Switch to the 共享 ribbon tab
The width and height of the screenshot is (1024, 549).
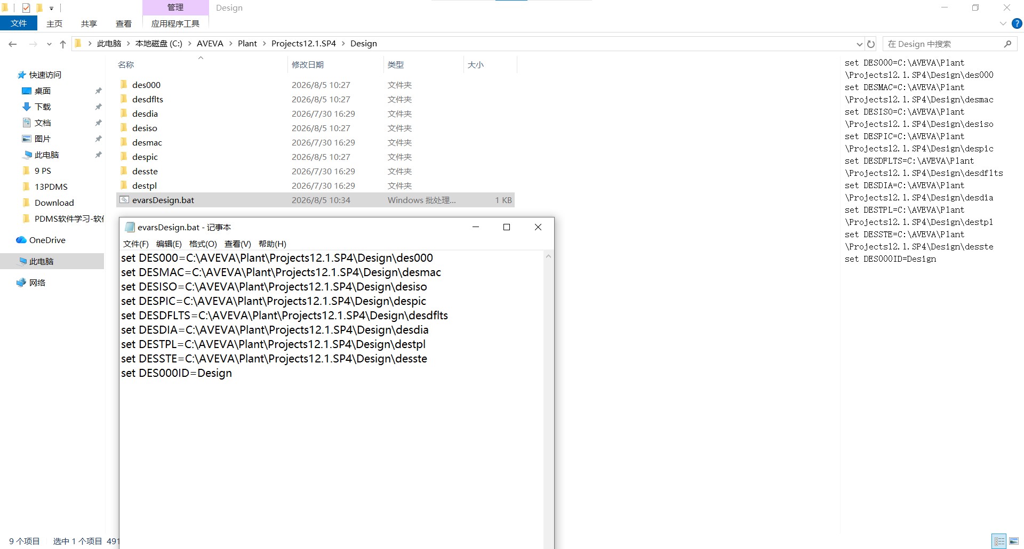coord(89,23)
